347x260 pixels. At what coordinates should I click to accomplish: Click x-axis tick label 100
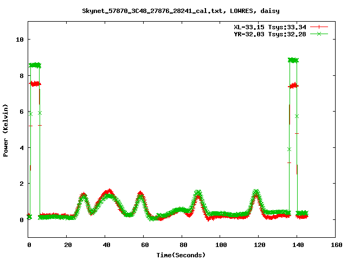(221, 245)
